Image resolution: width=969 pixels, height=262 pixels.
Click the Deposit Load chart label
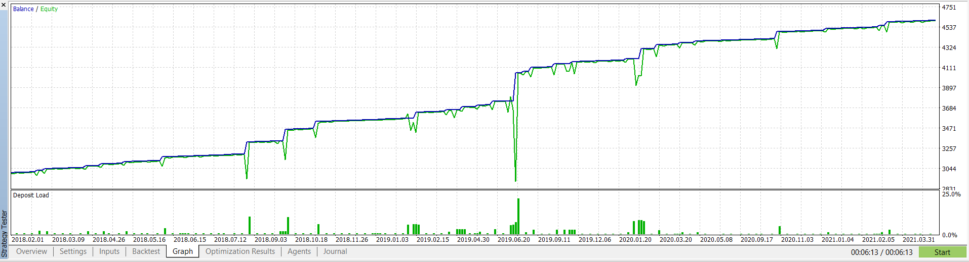tap(31, 195)
